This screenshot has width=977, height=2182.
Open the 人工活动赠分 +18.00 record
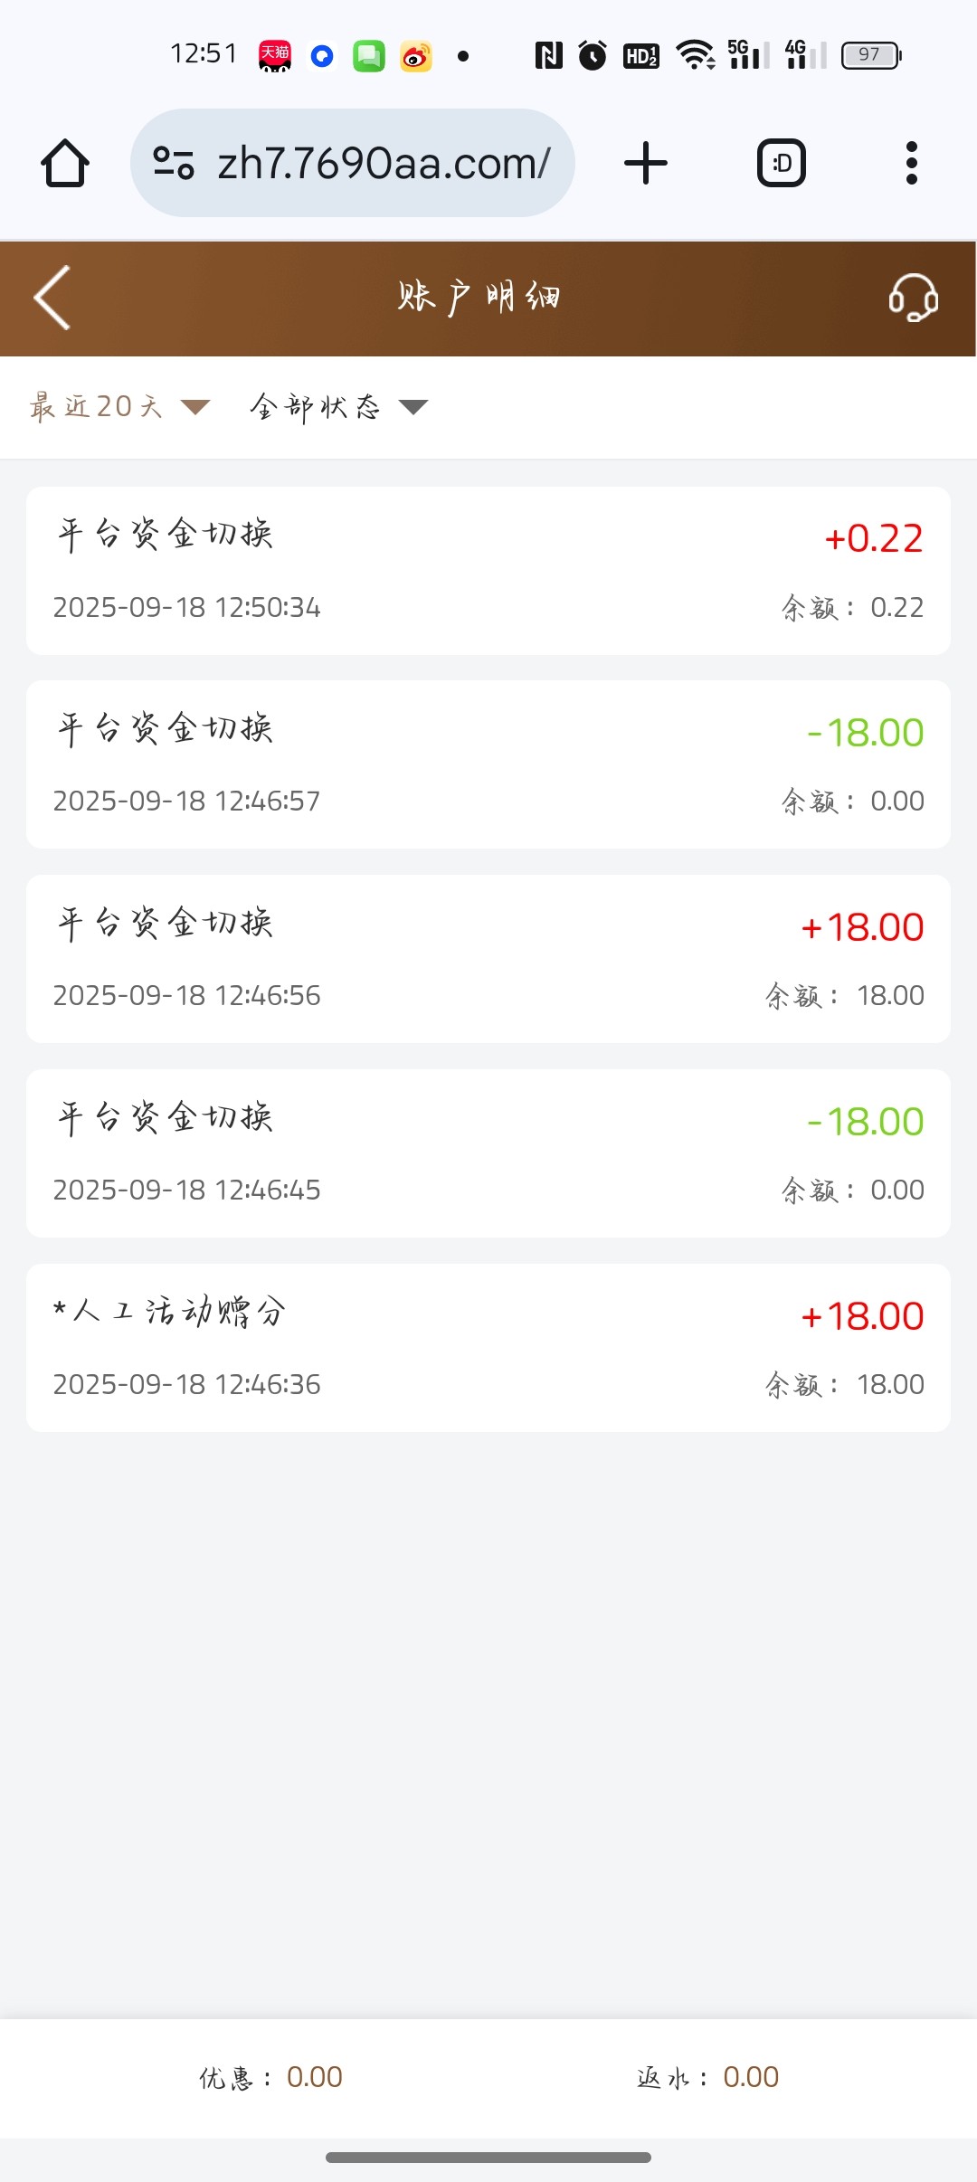point(488,1348)
